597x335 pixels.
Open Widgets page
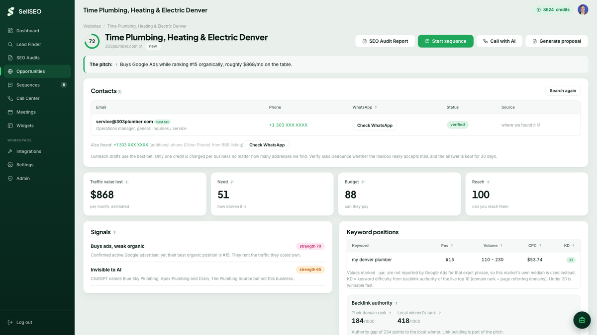click(37, 126)
